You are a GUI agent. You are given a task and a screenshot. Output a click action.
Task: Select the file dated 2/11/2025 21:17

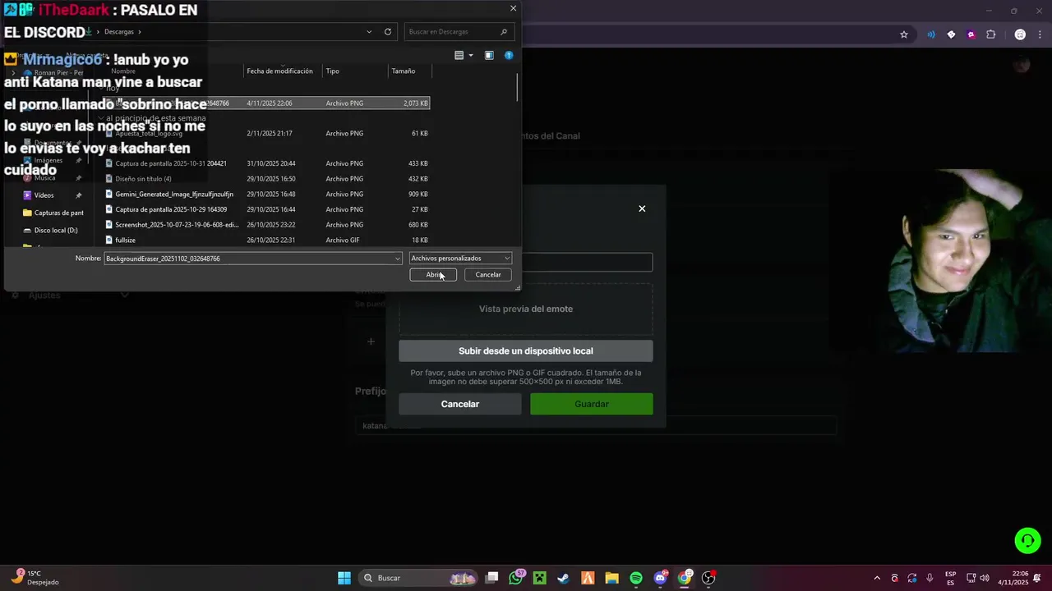click(x=267, y=134)
